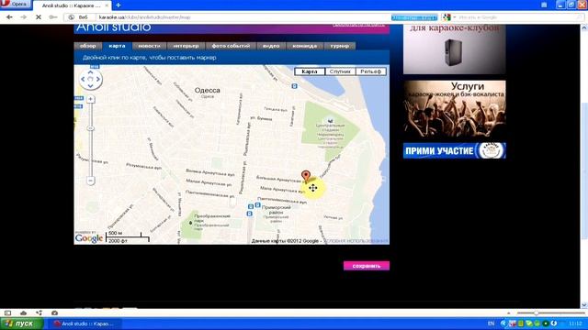
Task: Click the key (password wand) icon
Action: [x=53, y=17]
